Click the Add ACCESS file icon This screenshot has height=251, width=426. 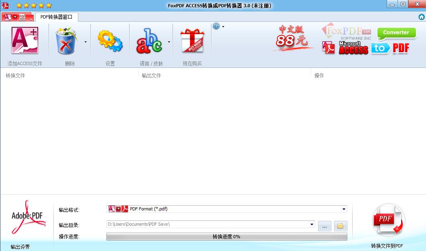click(25, 41)
